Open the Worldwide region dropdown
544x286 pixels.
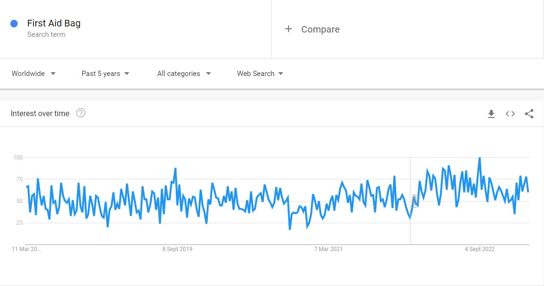(34, 74)
